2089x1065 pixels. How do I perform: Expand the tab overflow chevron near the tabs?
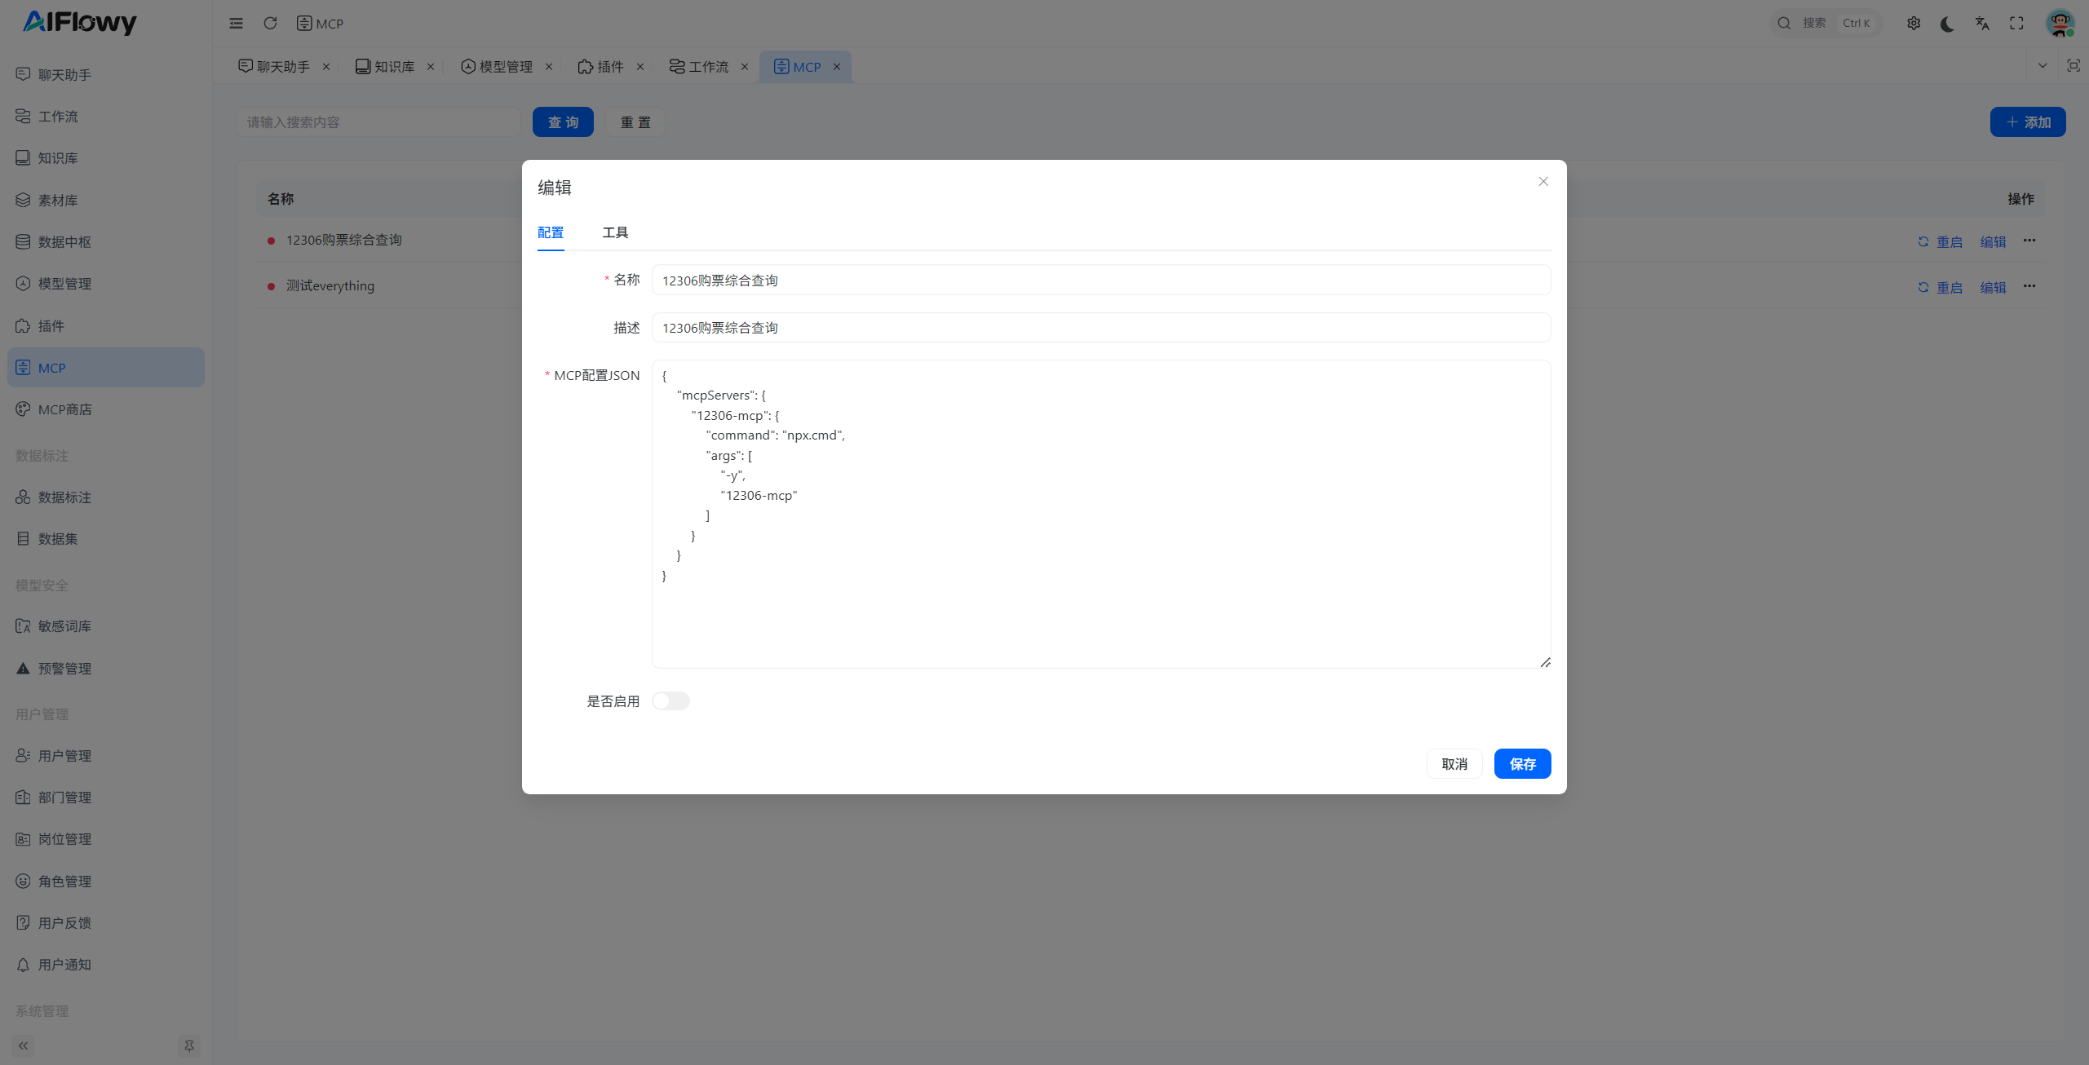tap(2043, 66)
